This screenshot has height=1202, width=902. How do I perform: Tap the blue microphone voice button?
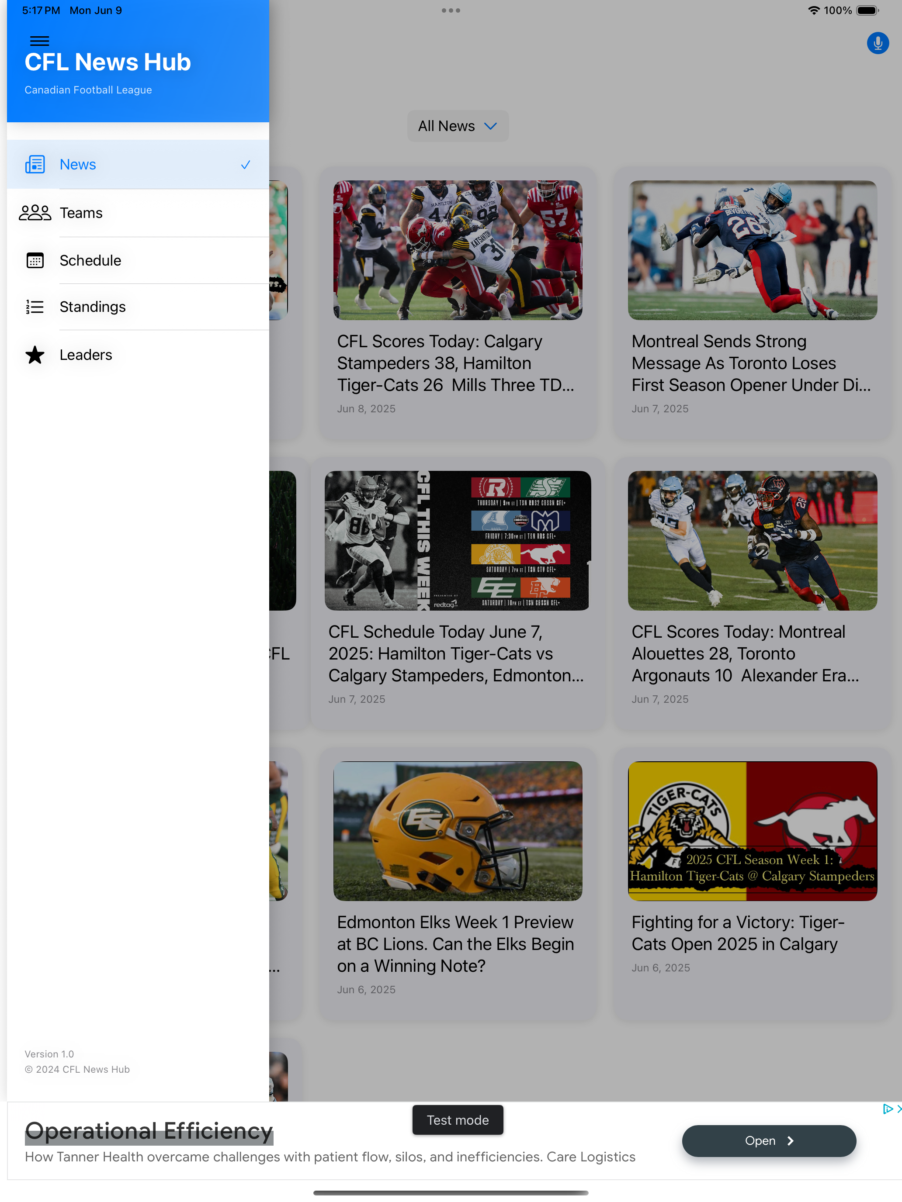(877, 44)
